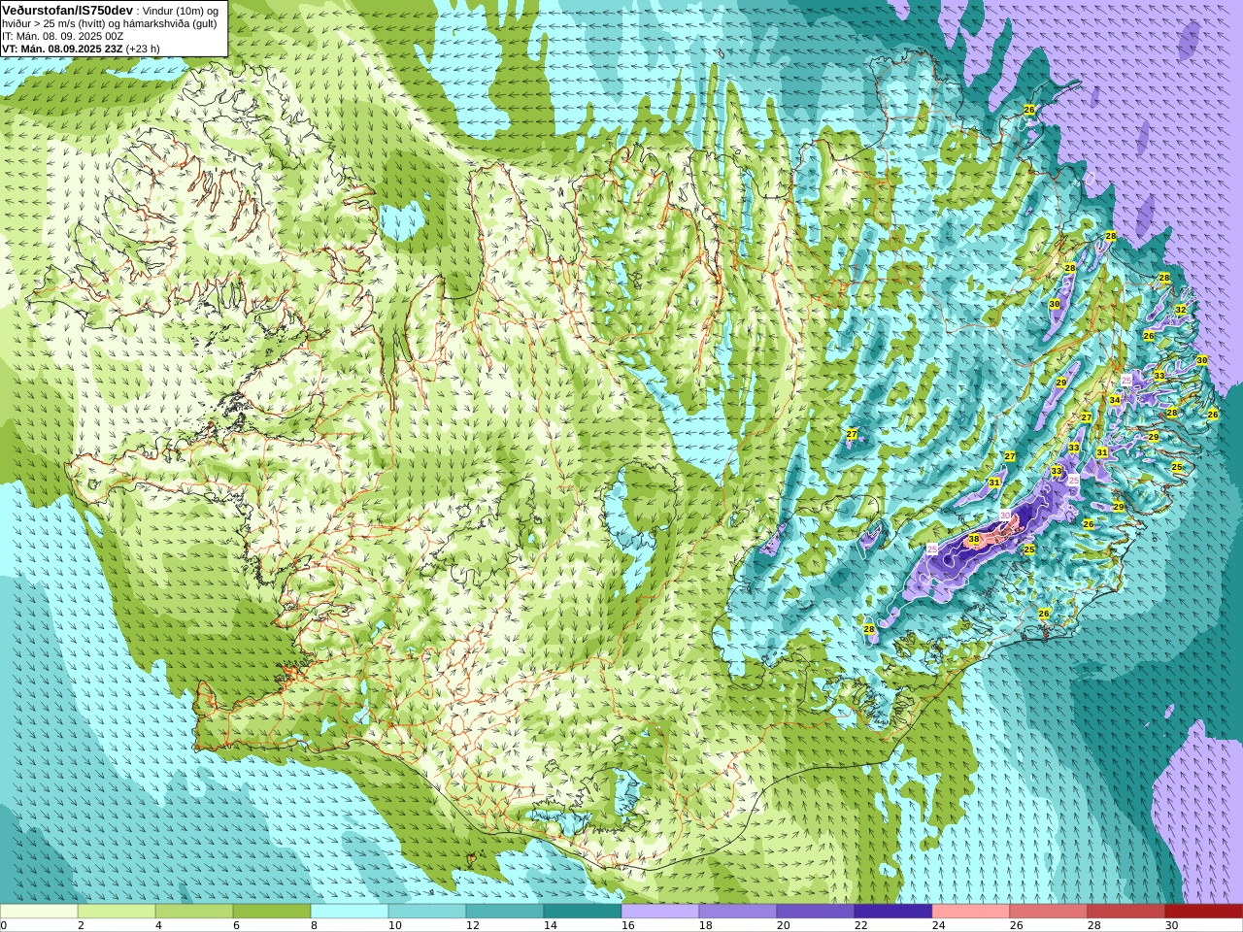Click the dark red swatch above 30 m/s
The width and height of the screenshot is (1243, 932).
[1204, 912]
